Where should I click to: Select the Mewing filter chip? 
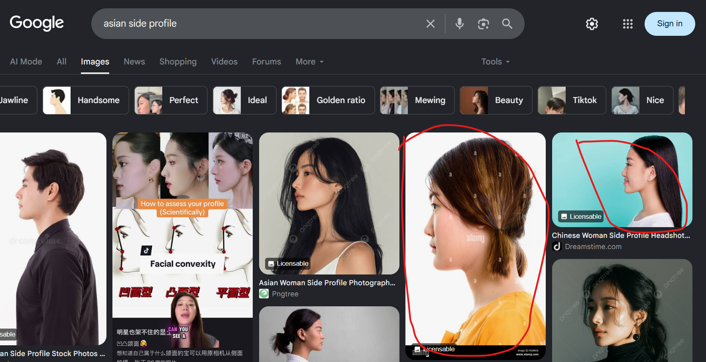(417, 100)
